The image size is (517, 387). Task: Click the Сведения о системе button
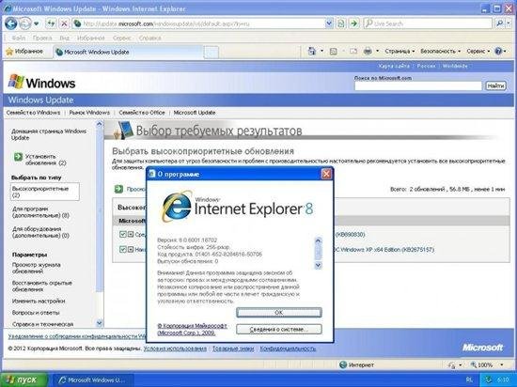coord(279,329)
